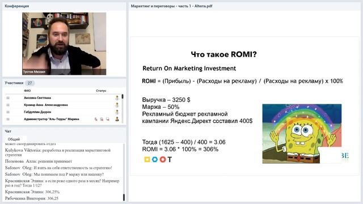The width and height of the screenshot is (363, 204).
Task: Click the SpongeBob rainbow image on the slide
Action: pos(302,134)
